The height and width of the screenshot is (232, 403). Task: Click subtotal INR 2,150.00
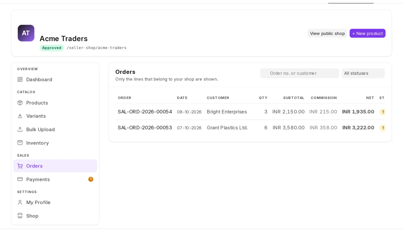point(288,112)
